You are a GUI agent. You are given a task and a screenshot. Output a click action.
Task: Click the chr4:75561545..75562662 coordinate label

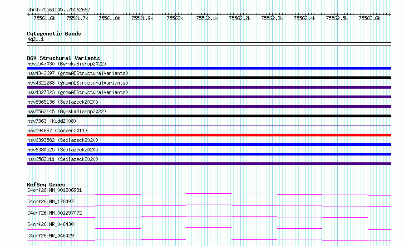pyautogui.click(x=59, y=10)
